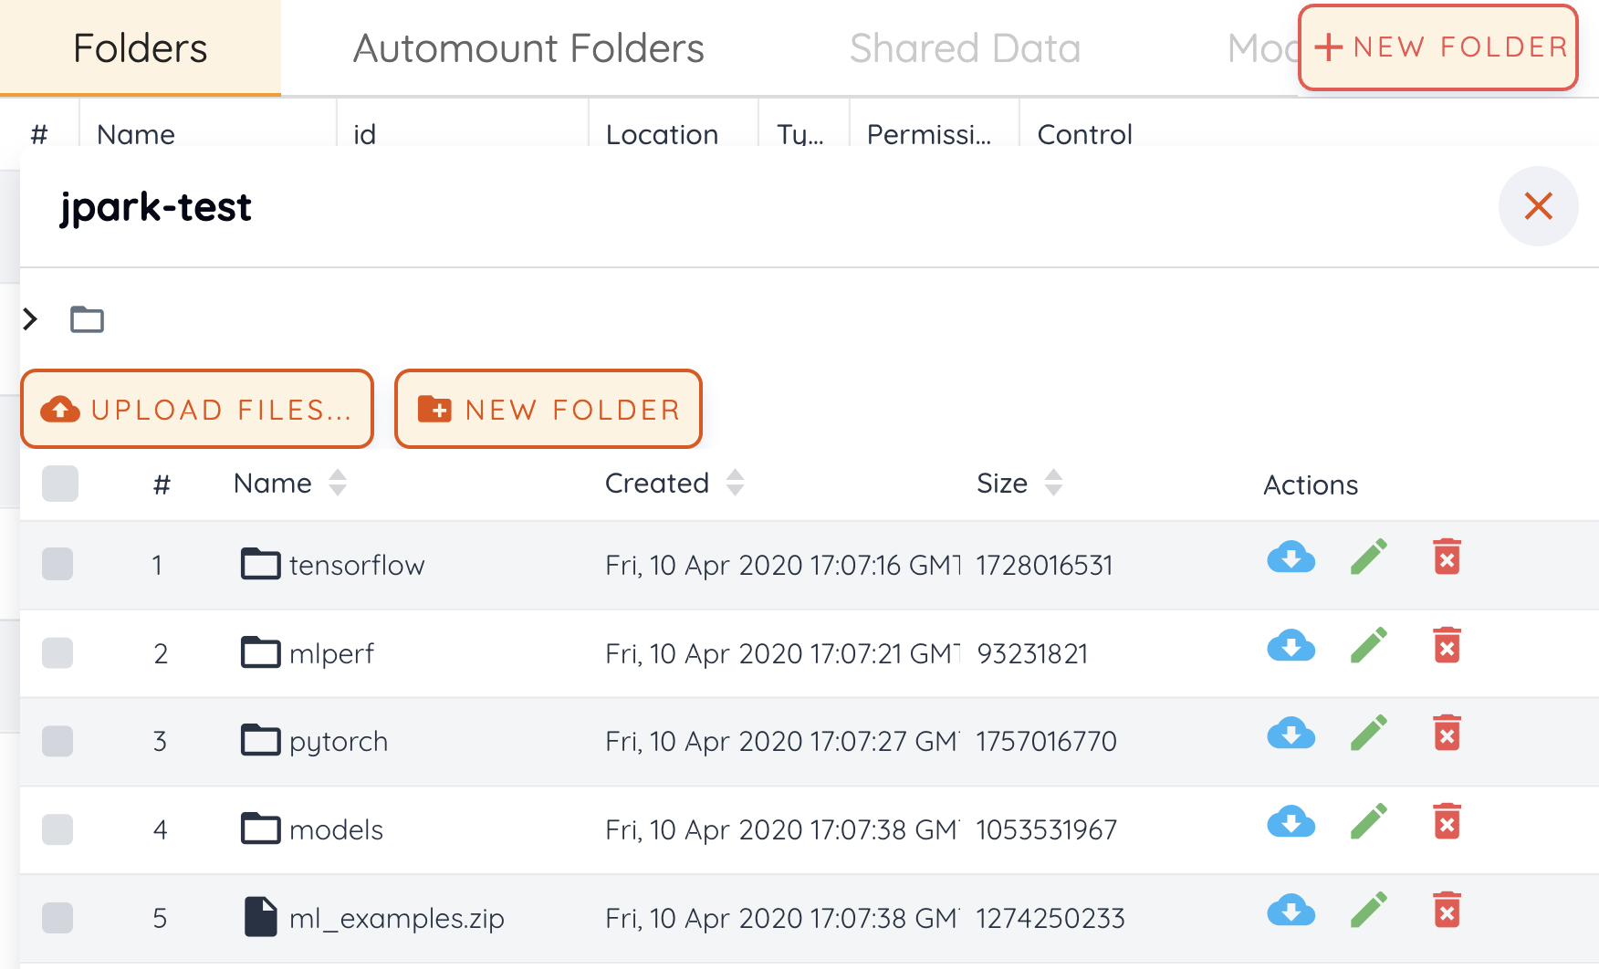Rename the tensorflow folder with pencil icon
The image size is (1599, 969).
[x=1369, y=557]
